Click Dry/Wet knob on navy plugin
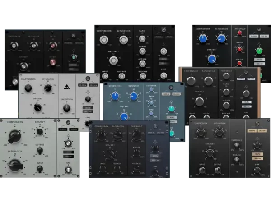271x203 pixels. 110,154
